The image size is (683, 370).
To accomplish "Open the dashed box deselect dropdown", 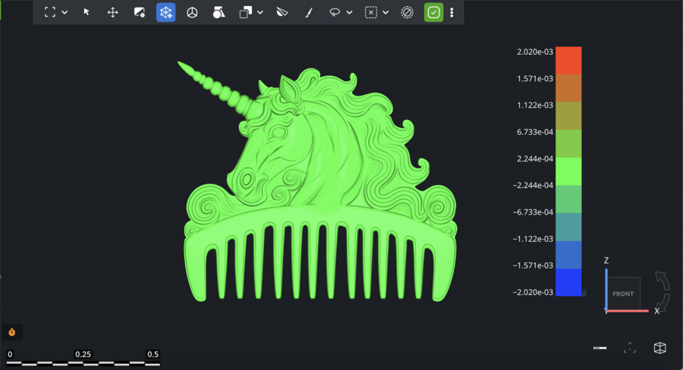I will pyautogui.click(x=386, y=12).
